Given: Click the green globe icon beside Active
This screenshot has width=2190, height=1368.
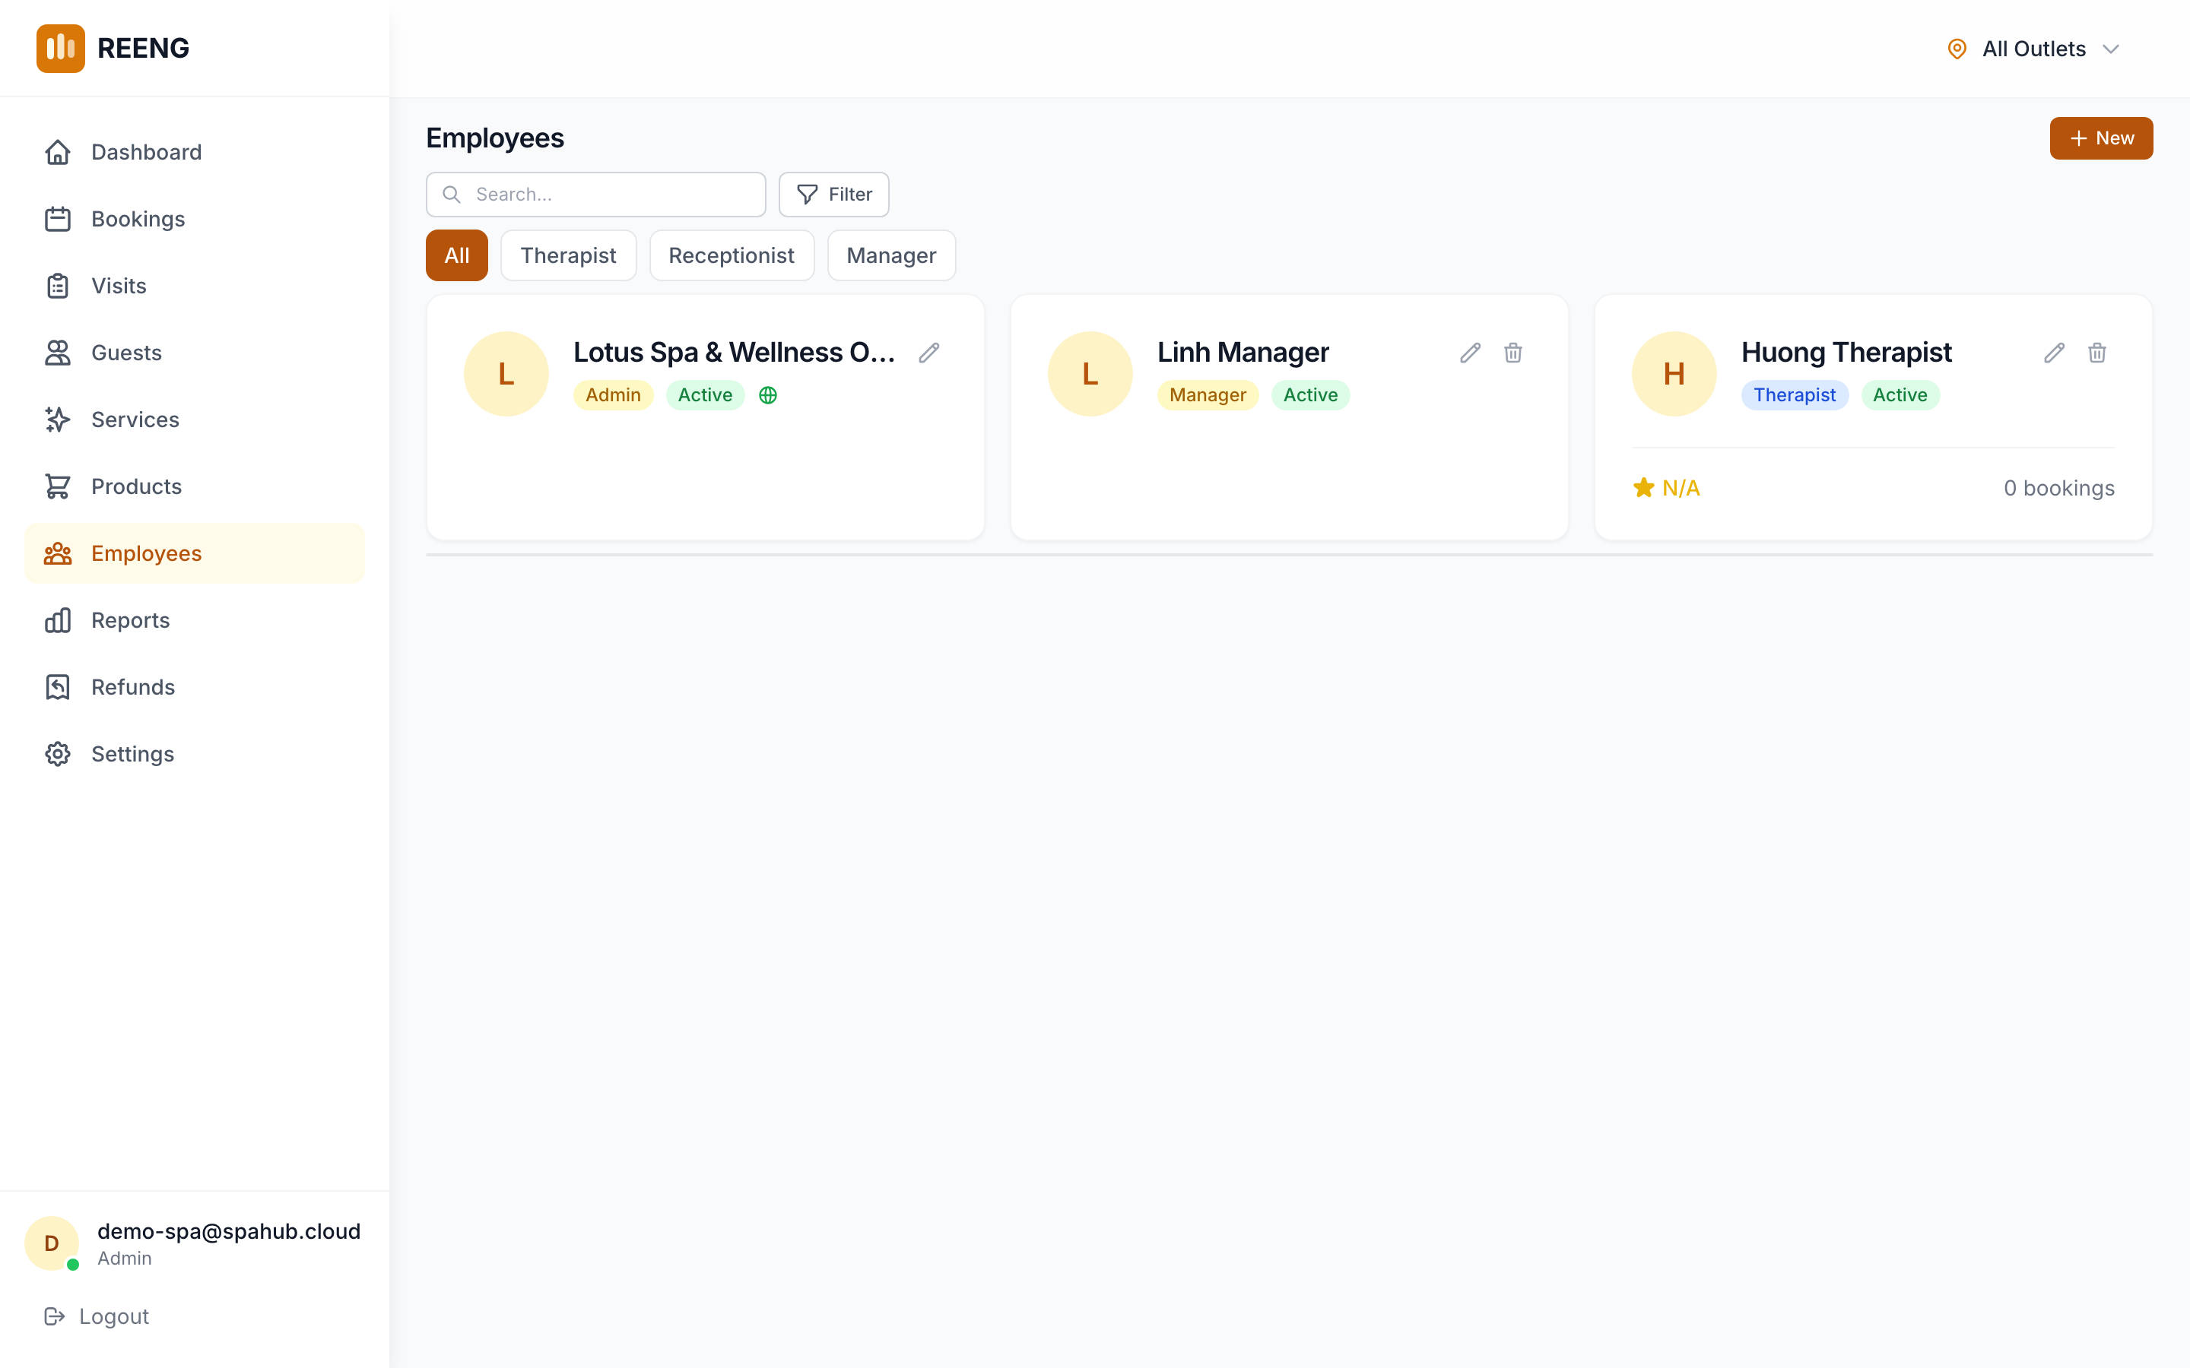Looking at the screenshot, I should pos(767,395).
